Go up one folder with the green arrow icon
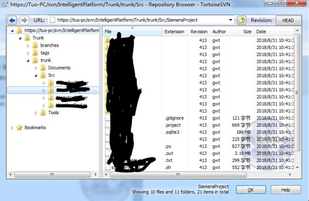The image size is (309, 201). coord(241,20)
